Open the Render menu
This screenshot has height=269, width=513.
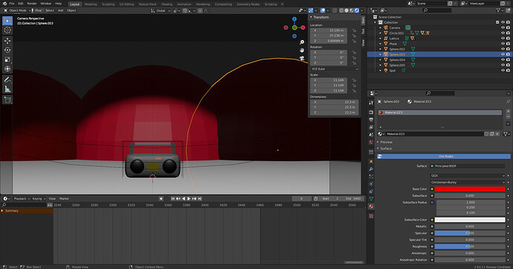(x=32, y=4)
